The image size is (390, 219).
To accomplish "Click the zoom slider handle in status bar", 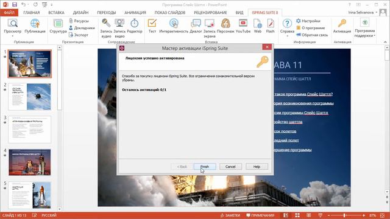I will tap(344, 215).
